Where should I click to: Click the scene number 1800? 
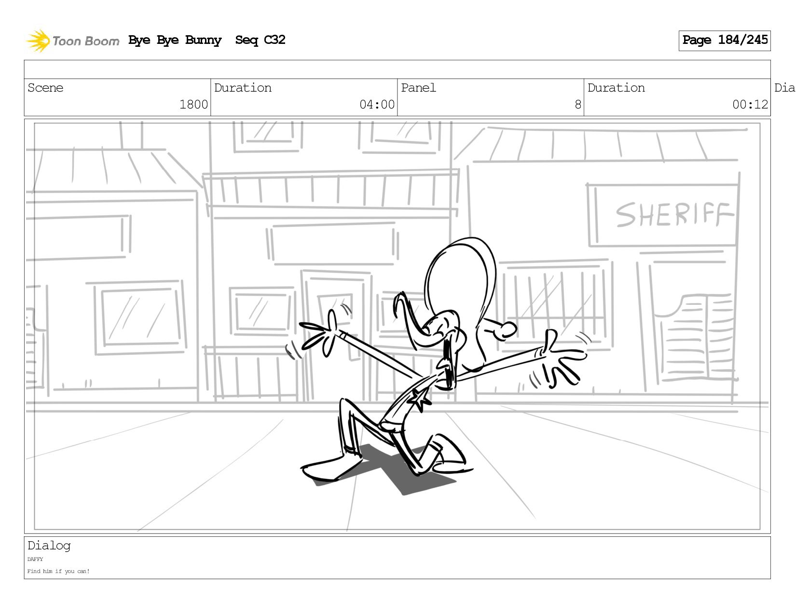pyautogui.click(x=193, y=105)
